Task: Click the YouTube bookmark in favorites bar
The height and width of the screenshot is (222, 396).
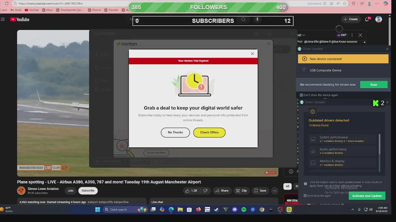Action: [x=32, y=10]
